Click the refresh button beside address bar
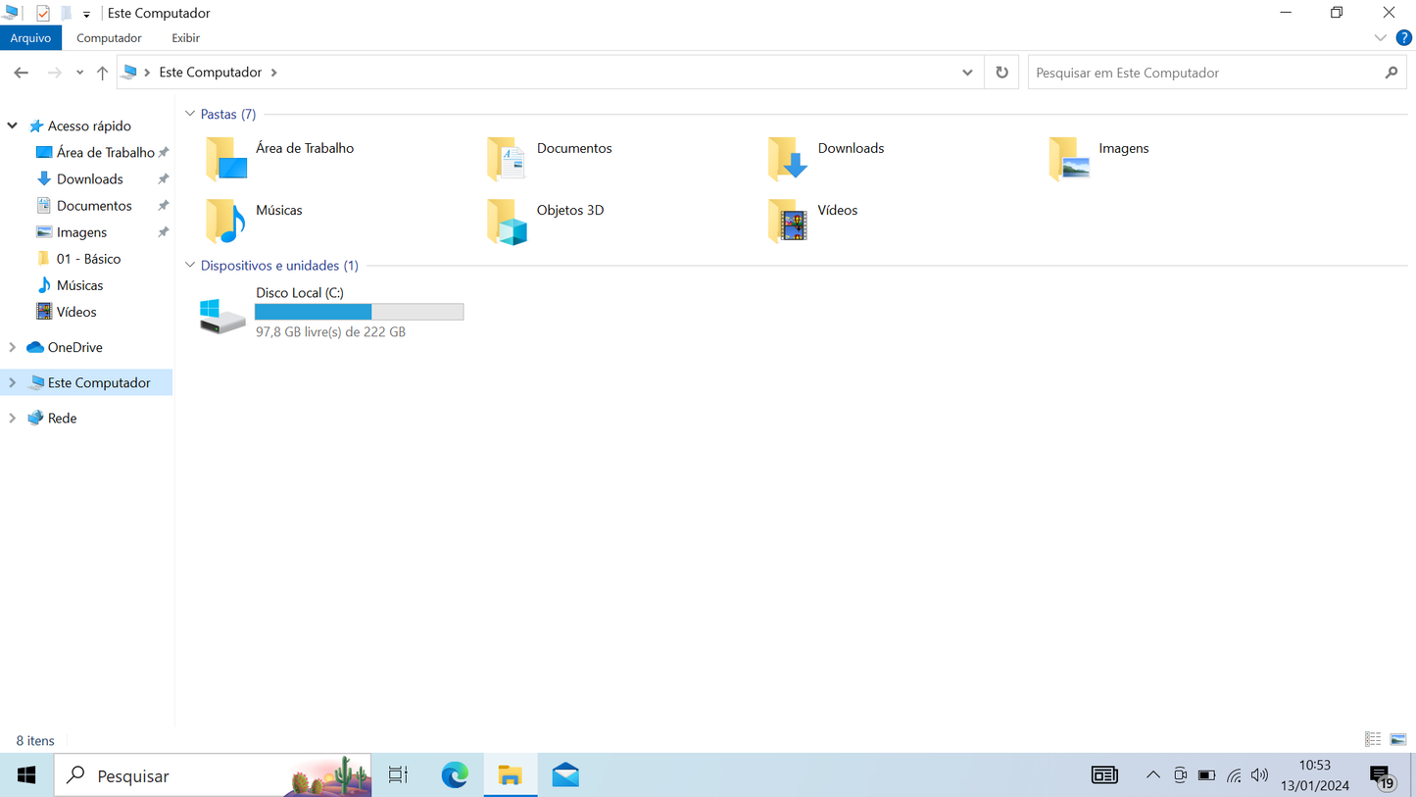 (1001, 73)
